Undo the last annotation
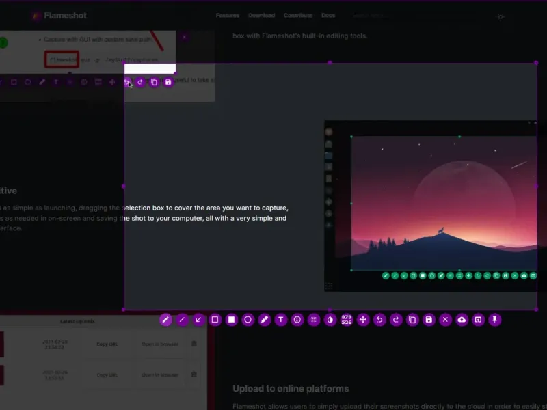Image resolution: width=547 pixels, height=410 pixels. click(x=379, y=320)
